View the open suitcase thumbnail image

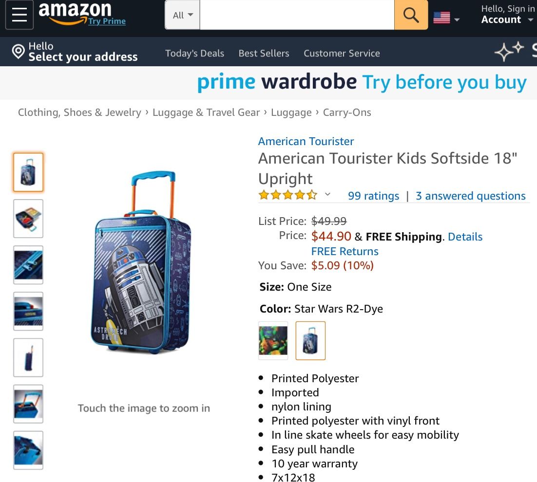pos(28,219)
